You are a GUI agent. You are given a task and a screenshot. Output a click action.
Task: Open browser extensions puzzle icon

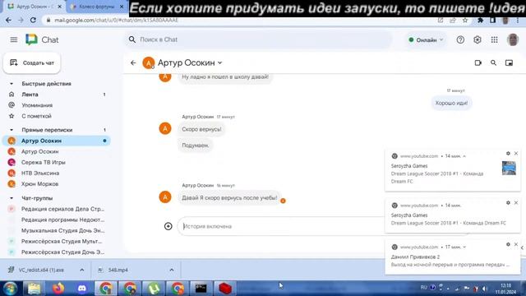click(480, 20)
